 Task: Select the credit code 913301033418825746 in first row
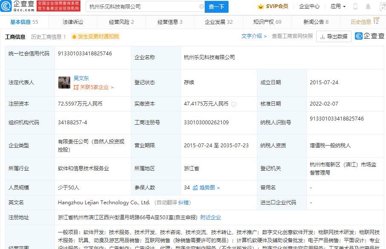click(x=85, y=54)
